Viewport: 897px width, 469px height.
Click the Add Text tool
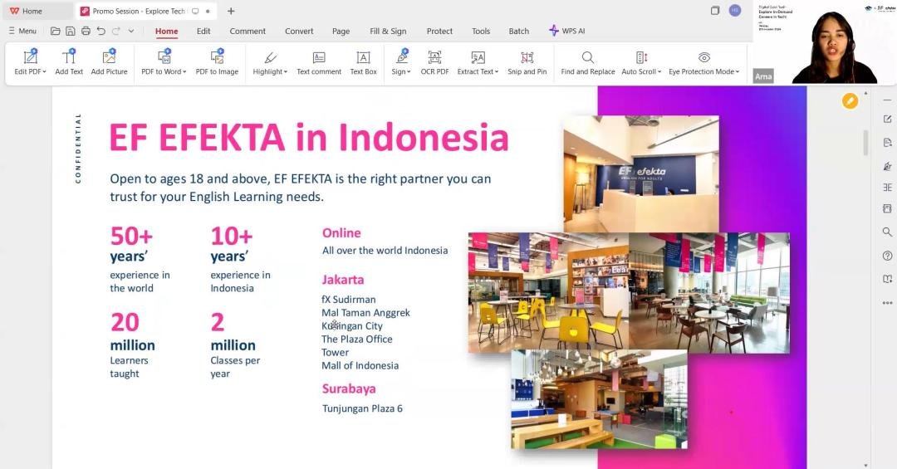69,62
